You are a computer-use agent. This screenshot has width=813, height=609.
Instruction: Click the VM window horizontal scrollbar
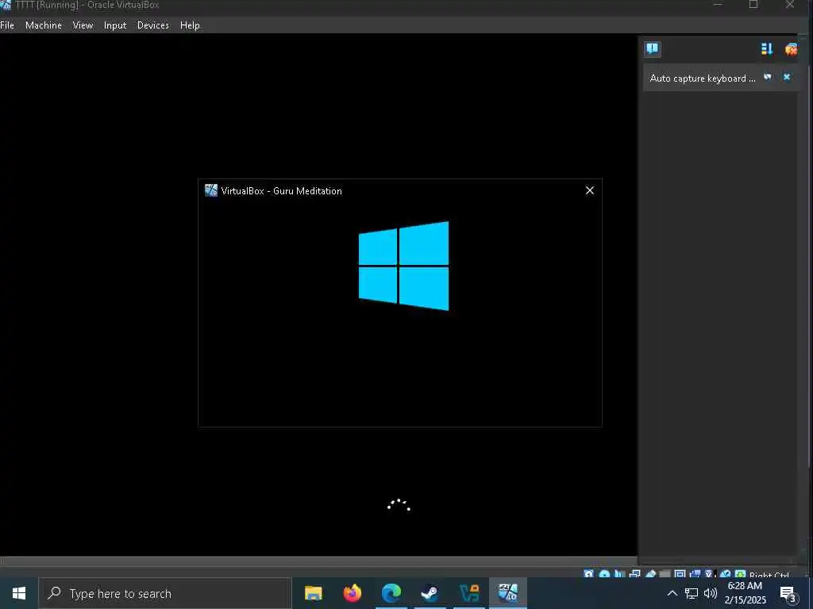coord(318,562)
